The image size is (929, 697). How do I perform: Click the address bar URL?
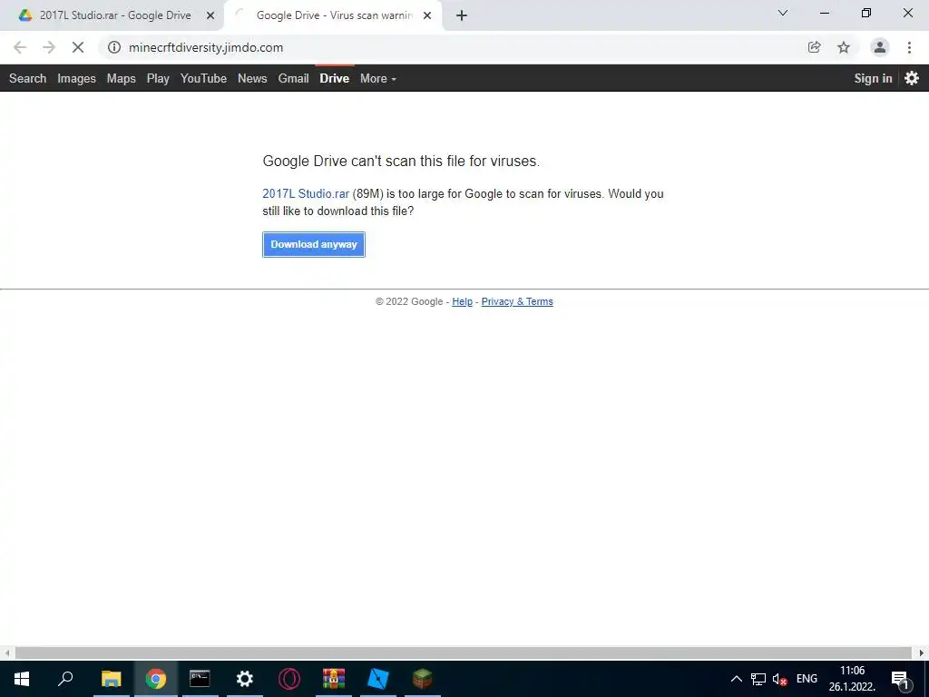click(x=206, y=47)
